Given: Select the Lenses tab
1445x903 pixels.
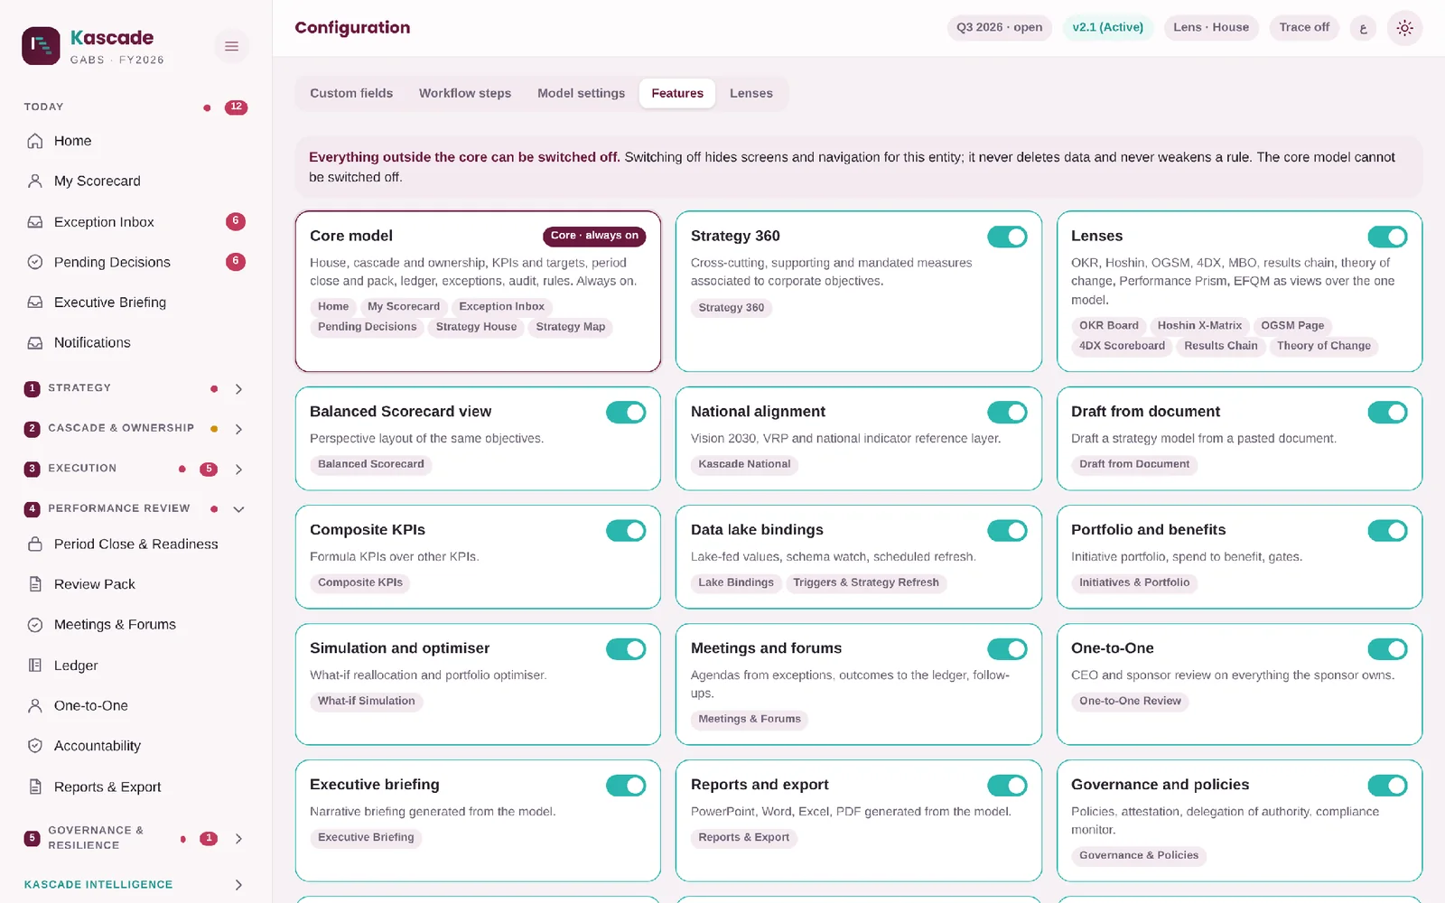Looking at the screenshot, I should [751, 93].
